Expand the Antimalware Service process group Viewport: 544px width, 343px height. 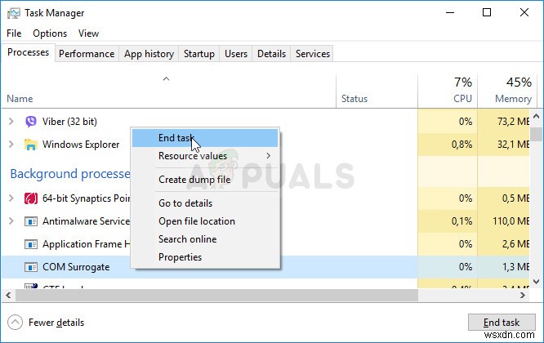click(11, 221)
